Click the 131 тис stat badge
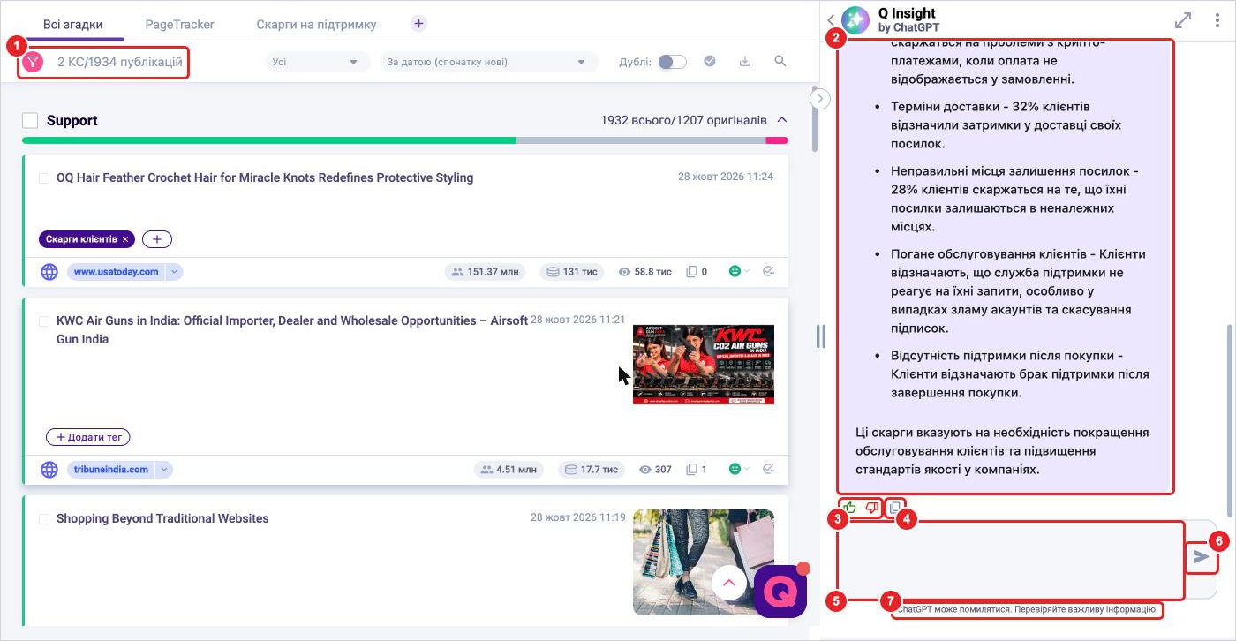Screen dimensions: 1236x641 [x=572, y=272]
